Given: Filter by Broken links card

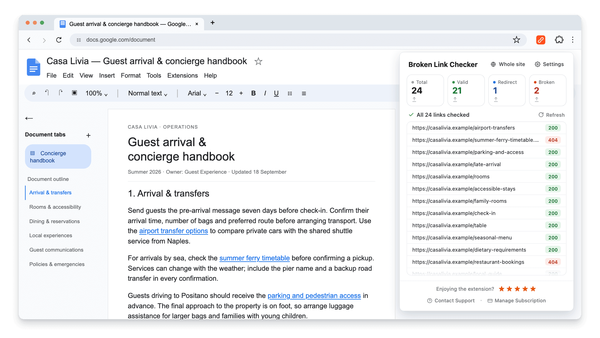Looking at the screenshot, I should point(547,90).
